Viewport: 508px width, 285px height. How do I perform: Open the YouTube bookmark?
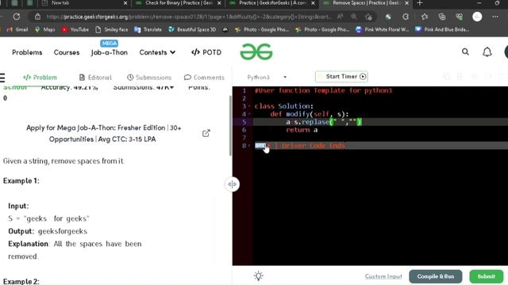[75, 29]
